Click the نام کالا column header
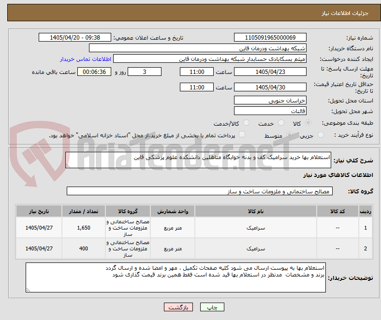 [x=256, y=211]
